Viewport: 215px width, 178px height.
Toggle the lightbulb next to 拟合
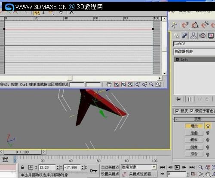tap(208, 154)
